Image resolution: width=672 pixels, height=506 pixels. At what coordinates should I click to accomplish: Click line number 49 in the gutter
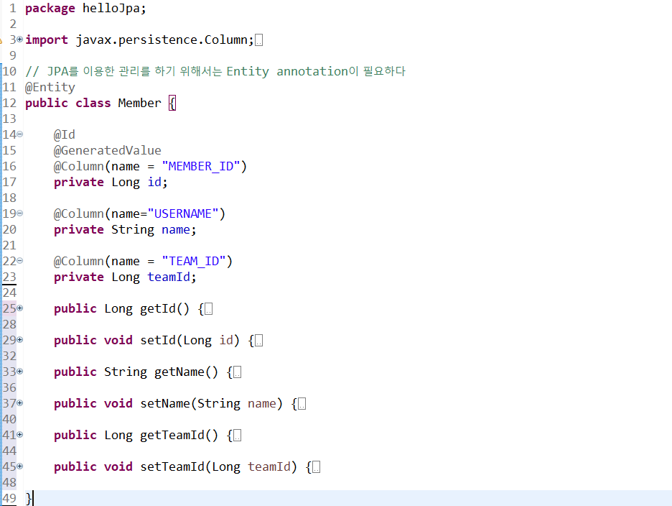pyautogui.click(x=9, y=498)
